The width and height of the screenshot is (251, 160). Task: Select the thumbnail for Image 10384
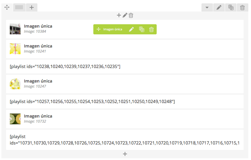pos(15,29)
